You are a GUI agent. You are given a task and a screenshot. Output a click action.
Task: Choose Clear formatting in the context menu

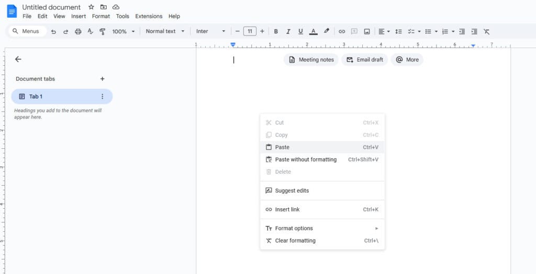point(322,241)
